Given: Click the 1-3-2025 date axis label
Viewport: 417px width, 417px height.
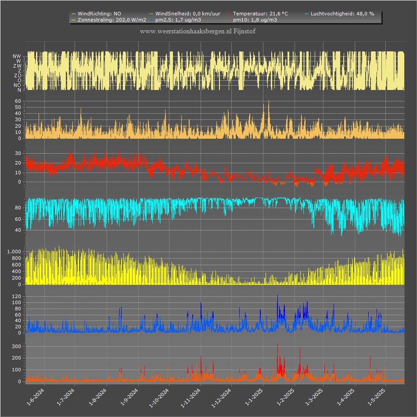Looking at the screenshot, I should (x=314, y=397).
